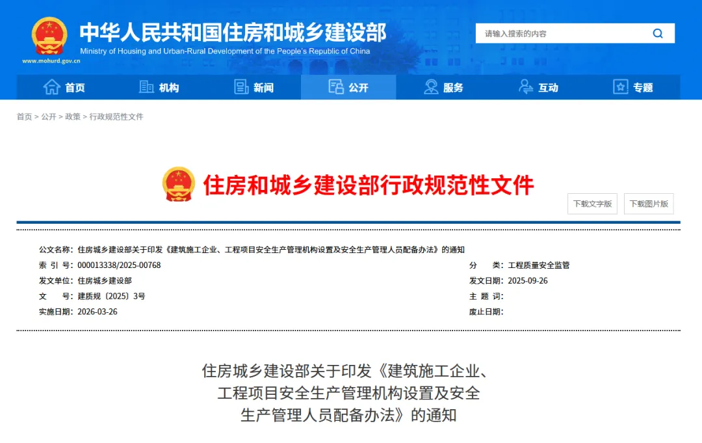
Task: Click the document number 建质规〔2025〕3号
Action: [x=111, y=296]
